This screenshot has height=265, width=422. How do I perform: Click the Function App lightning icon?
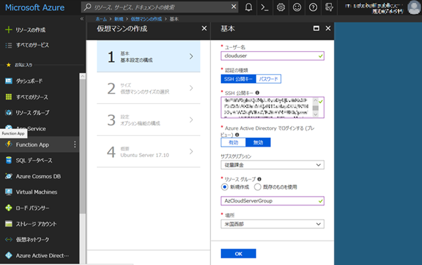click(x=8, y=145)
